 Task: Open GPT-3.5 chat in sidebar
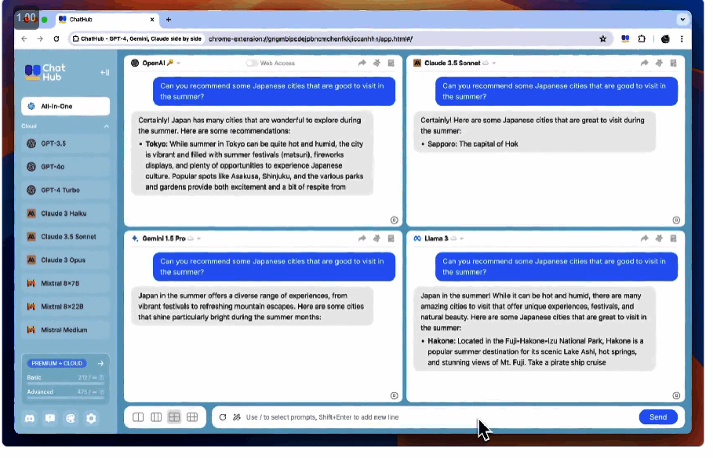point(66,145)
